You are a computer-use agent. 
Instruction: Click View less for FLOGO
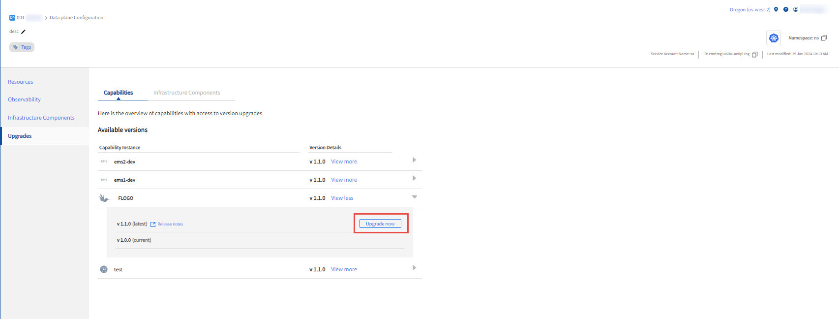(342, 198)
